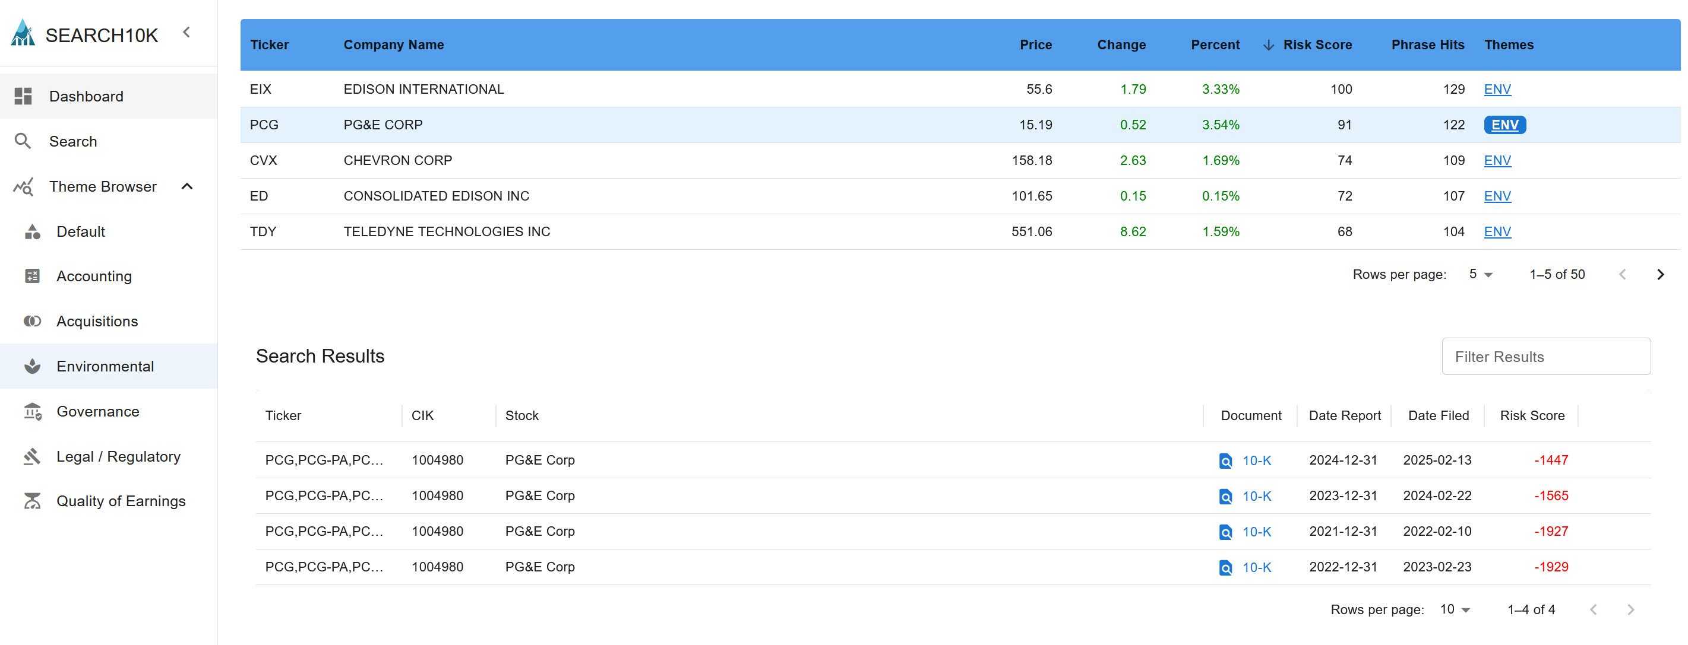Image resolution: width=1688 pixels, height=645 pixels.
Task: Select the Legal / Regulatory theme
Action: (x=109, y=456)
